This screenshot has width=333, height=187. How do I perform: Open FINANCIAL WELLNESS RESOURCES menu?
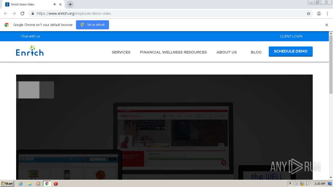pyautogui.click(x=173, y=52)
